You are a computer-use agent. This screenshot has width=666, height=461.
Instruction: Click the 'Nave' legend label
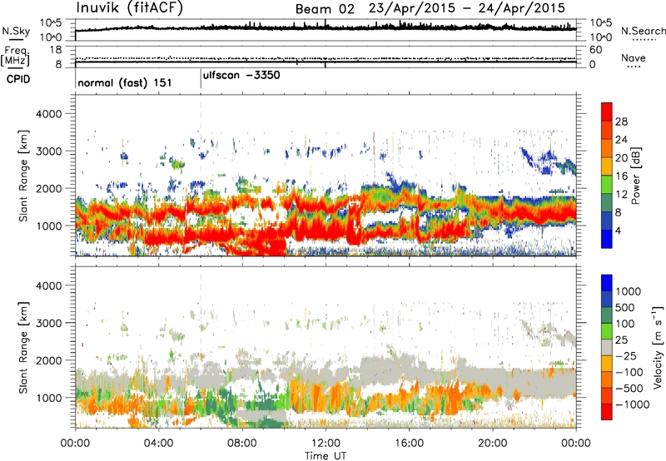click(634, 57)
